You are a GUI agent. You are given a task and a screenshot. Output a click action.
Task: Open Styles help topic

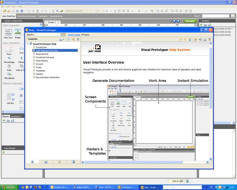[x=39, y=67]
